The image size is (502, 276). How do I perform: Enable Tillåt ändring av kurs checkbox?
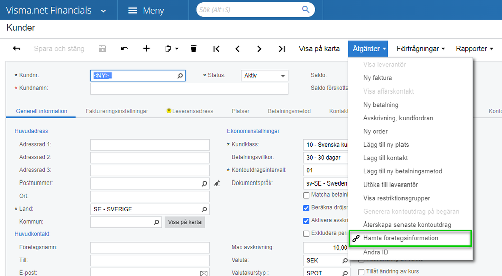(361, 272)
